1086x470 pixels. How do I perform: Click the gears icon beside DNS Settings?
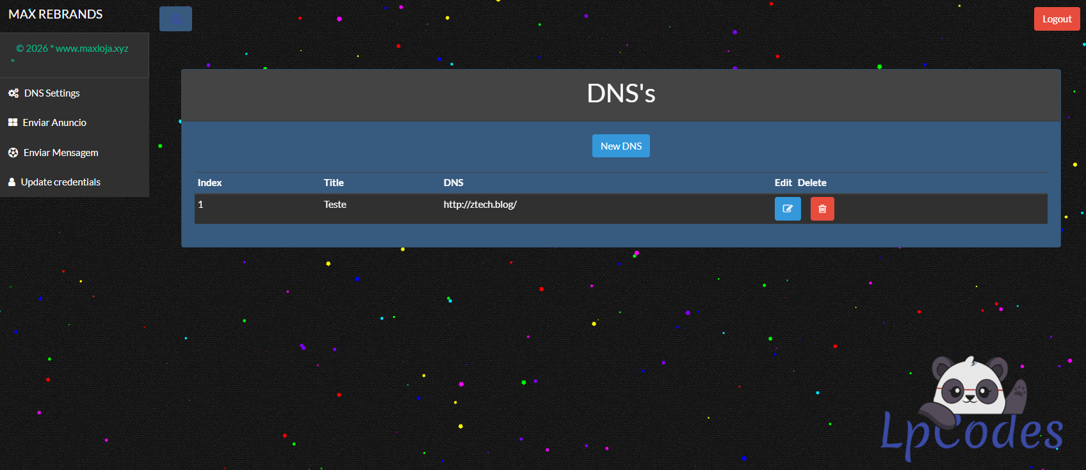(x=13, y=93)
